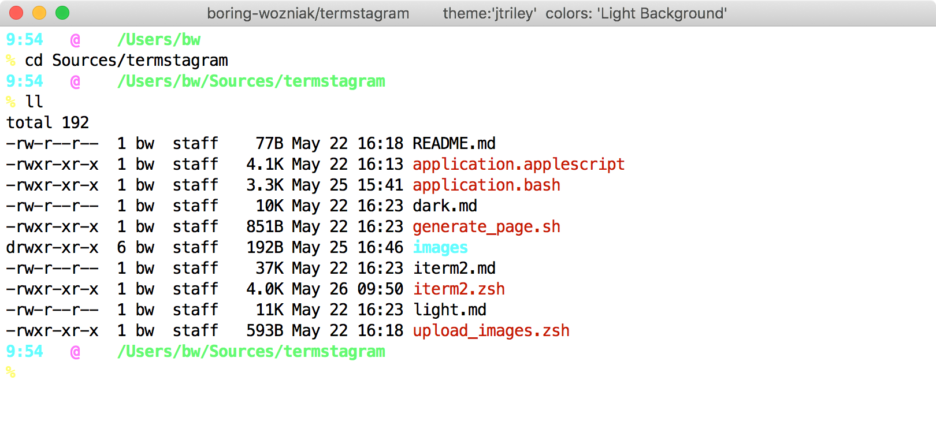The image size is (936, 447).
Task: Click the first '/Users/bw' path in prompt
Action: point(159,39)
